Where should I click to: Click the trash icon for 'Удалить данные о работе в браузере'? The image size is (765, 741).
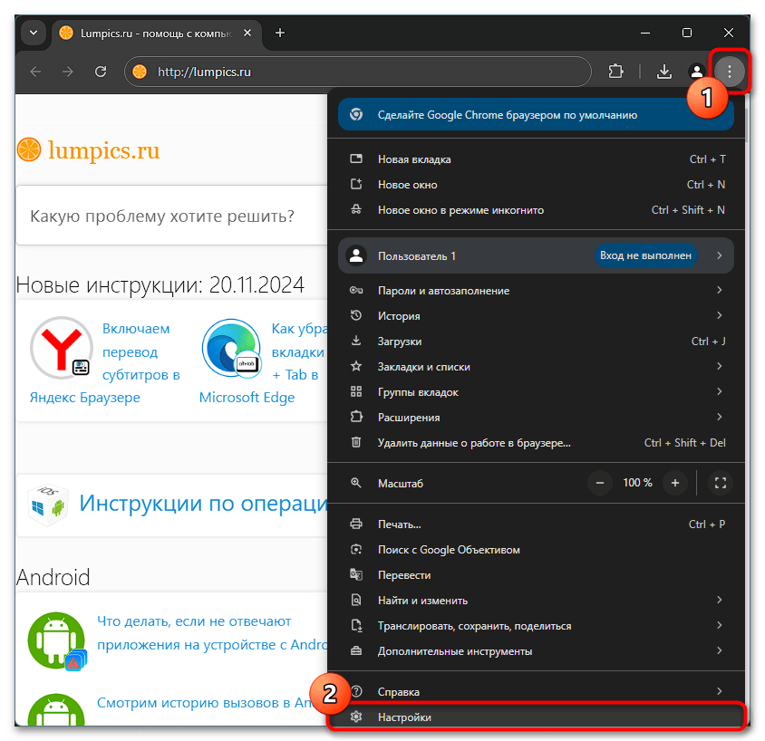click(356, 442)
